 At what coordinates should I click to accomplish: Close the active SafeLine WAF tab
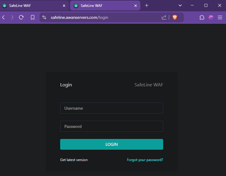click(136, 6)
